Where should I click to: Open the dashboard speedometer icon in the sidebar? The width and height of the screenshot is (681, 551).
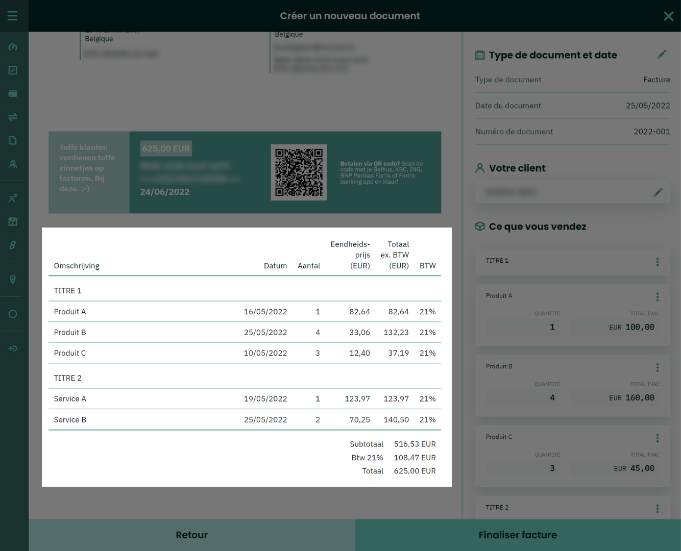click(13, 47)
